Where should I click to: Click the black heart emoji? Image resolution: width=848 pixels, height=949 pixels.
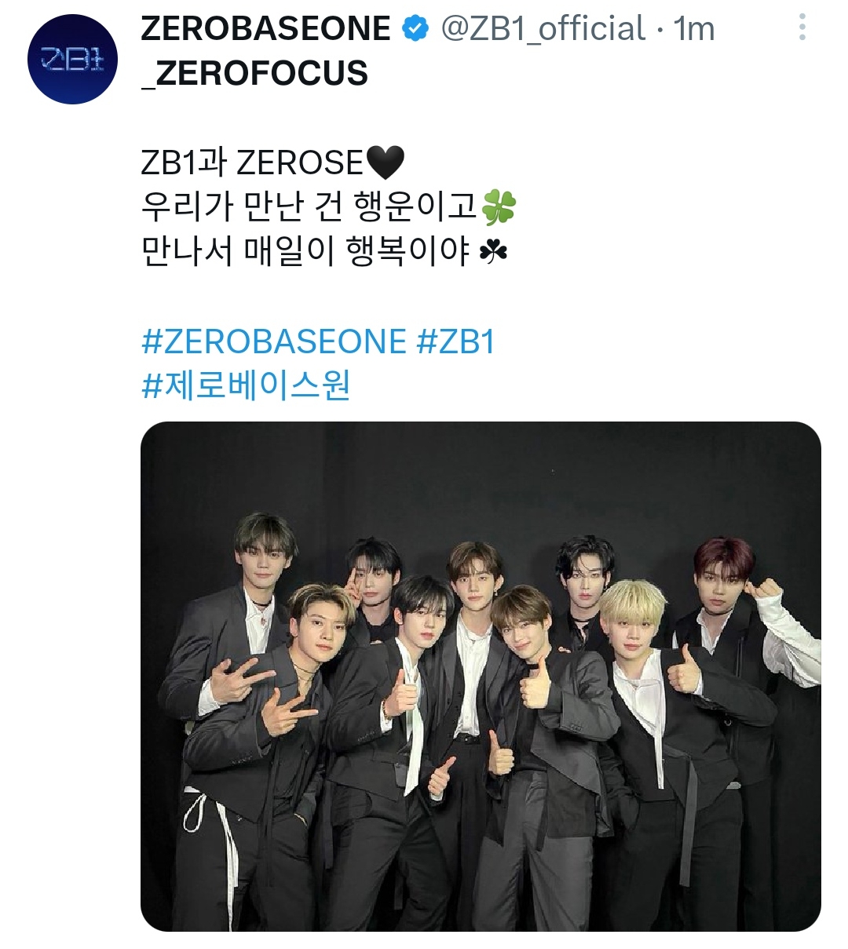tap(386, 162)
